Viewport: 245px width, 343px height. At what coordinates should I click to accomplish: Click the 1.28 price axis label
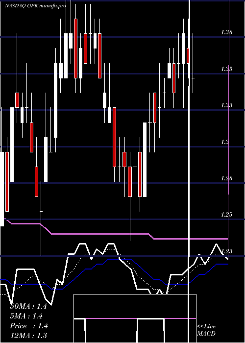coord(226,178)
